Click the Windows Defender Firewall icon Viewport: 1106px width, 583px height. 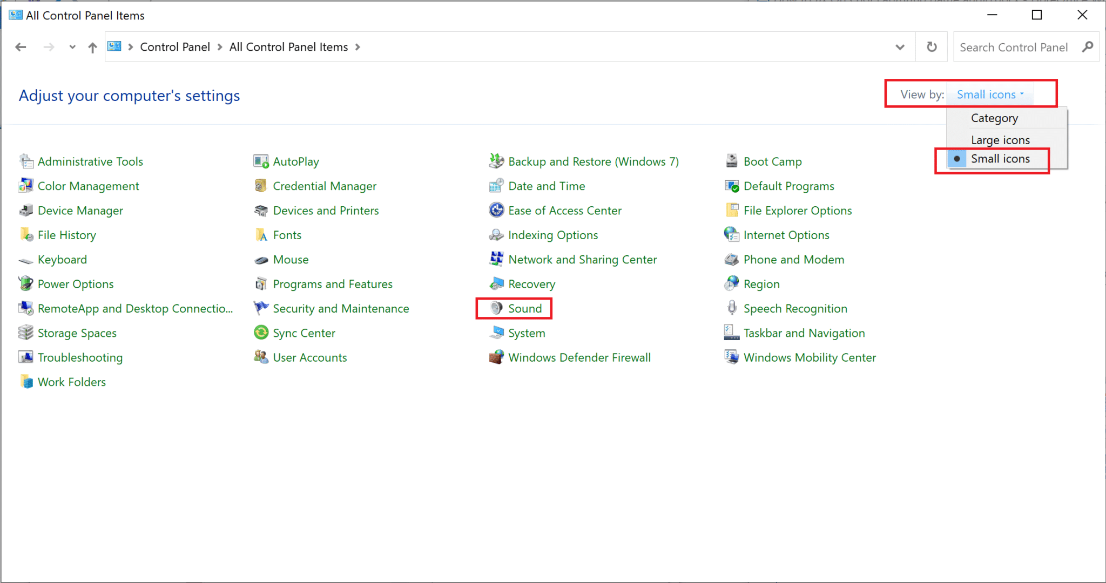point(496,357)
